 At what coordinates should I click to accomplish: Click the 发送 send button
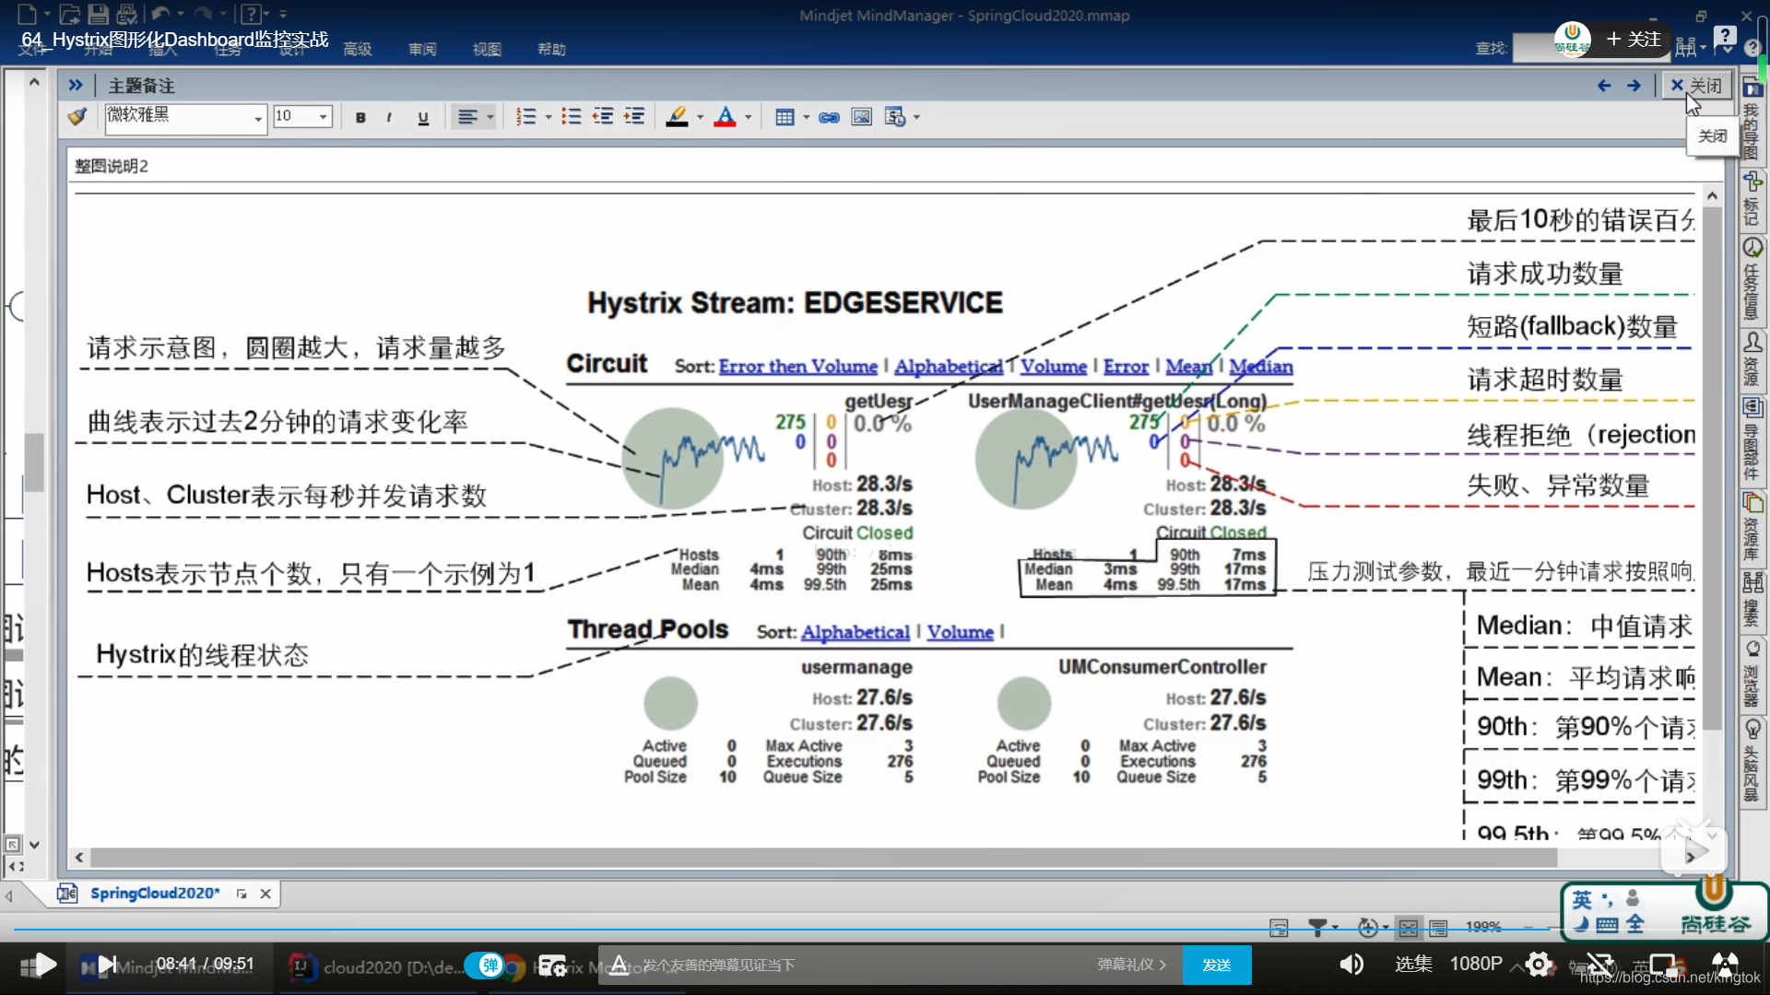pyautogui.click(x=1217, y=965)
